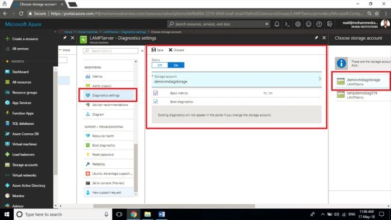The image size is (391, 220).
Task: Pin the LAMPServer diagnostics blade
Action: 316,38
